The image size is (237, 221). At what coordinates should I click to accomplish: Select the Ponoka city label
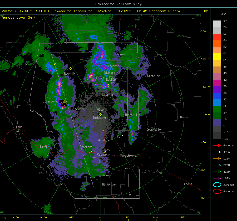pyautogui.click(x=120, y=54)
